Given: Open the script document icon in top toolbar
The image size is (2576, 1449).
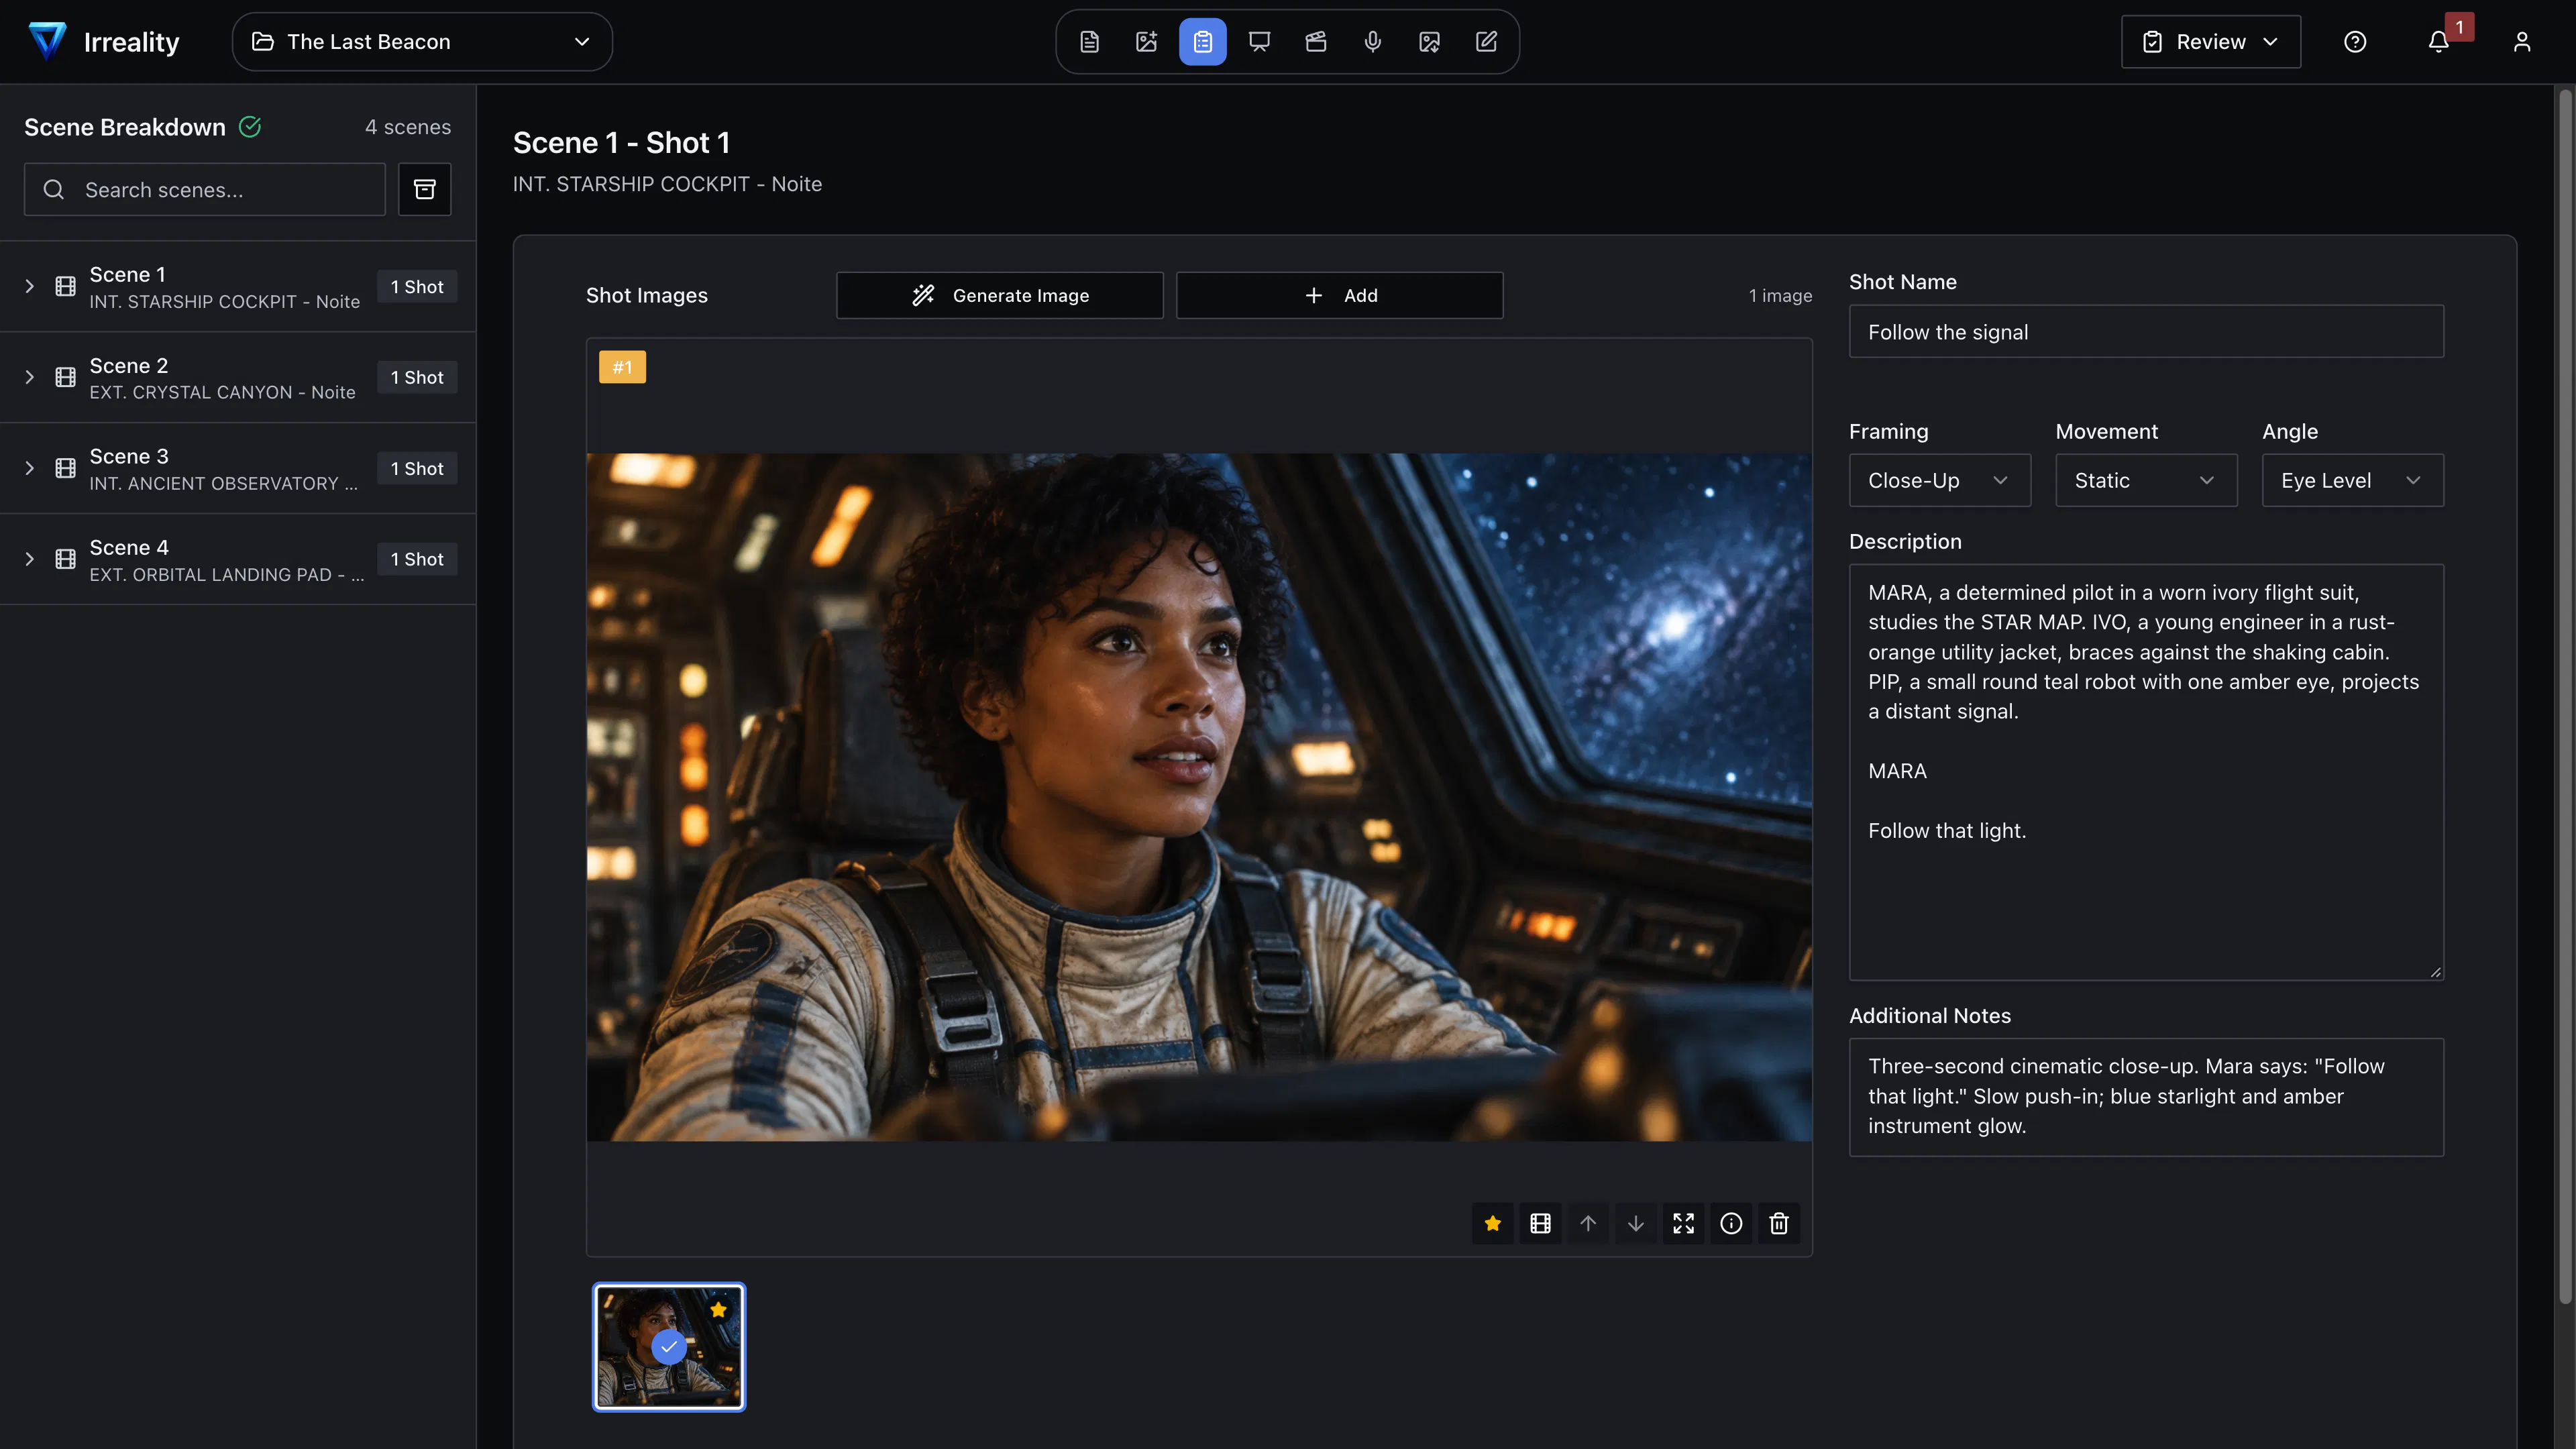Looking at the screenshot, I should point(1090,42).
